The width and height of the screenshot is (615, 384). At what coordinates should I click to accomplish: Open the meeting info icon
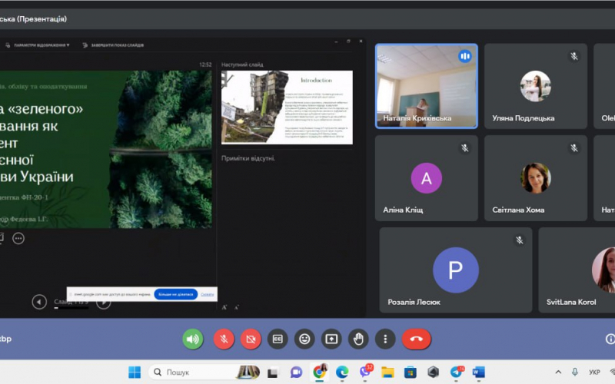pyautogui.click(x=610, y=339)
